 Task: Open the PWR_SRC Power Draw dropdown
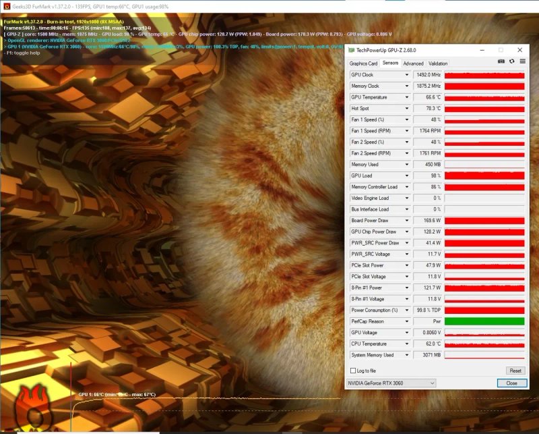pos(407,243)
